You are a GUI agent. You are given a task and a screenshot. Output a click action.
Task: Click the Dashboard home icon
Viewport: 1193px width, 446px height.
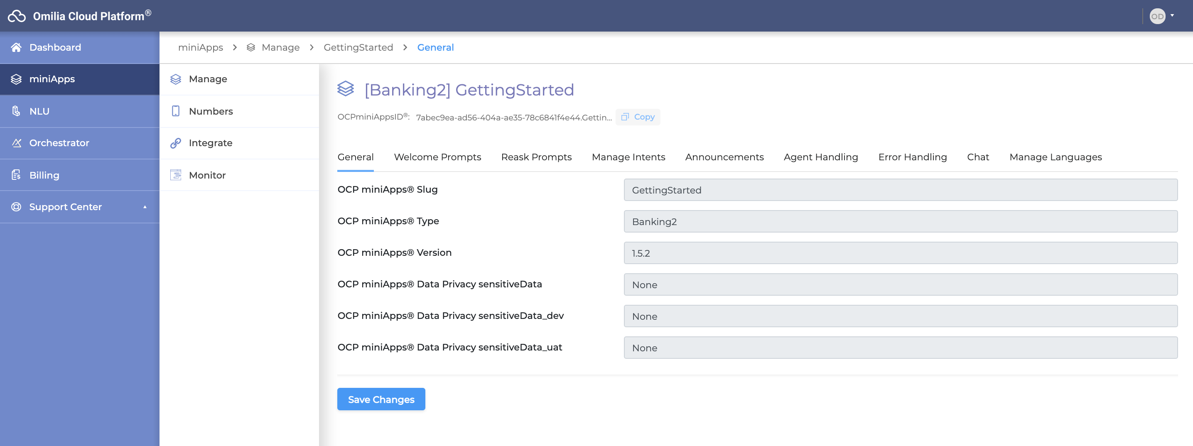(16, 47)
